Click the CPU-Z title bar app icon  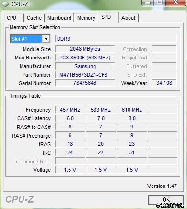[x=5, y=4]
